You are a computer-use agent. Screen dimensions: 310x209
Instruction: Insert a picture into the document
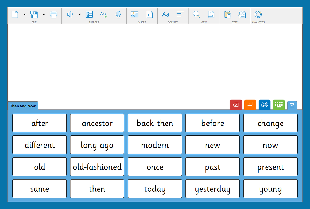(135, 14)
